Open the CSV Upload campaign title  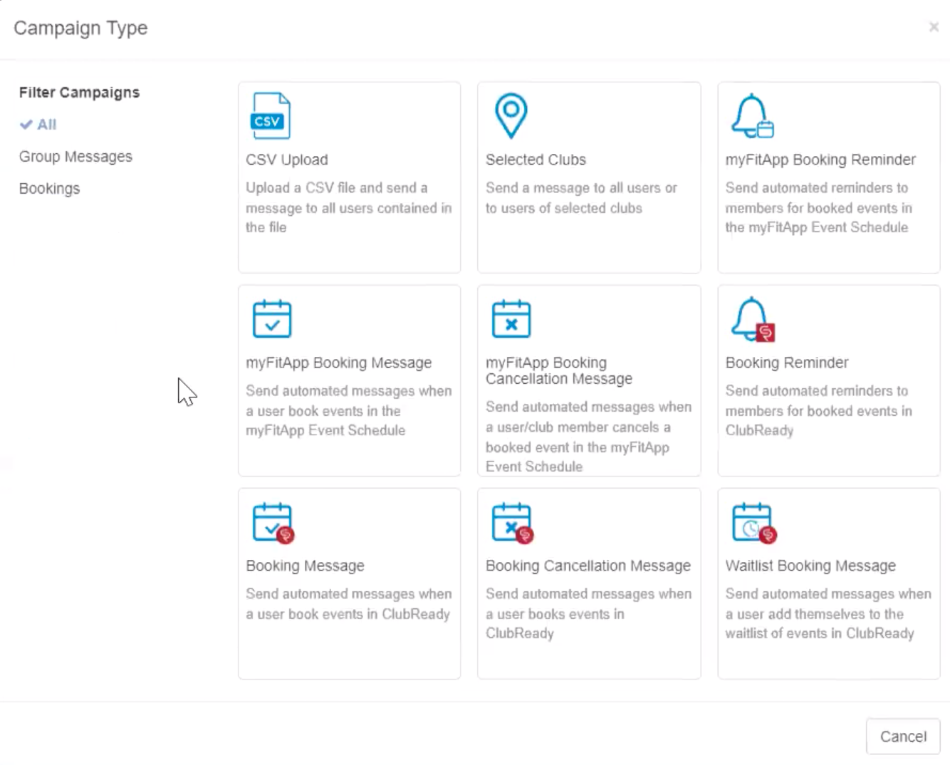coord(287,160)
